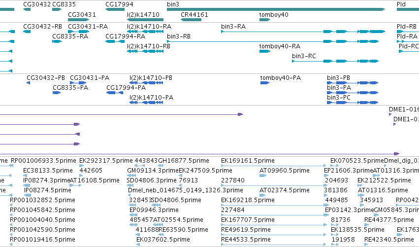Click the CR44161 gene label
Viewport: 419px width, 247px height.
click(x=194, y=14)
